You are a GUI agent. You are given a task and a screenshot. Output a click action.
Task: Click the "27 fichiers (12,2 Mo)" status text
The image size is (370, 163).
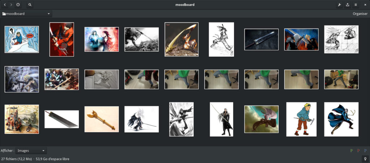click(16, 159)
